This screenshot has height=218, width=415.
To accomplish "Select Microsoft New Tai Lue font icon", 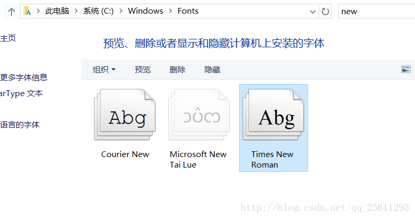I will pyautogui.click(x=199, y=115).
